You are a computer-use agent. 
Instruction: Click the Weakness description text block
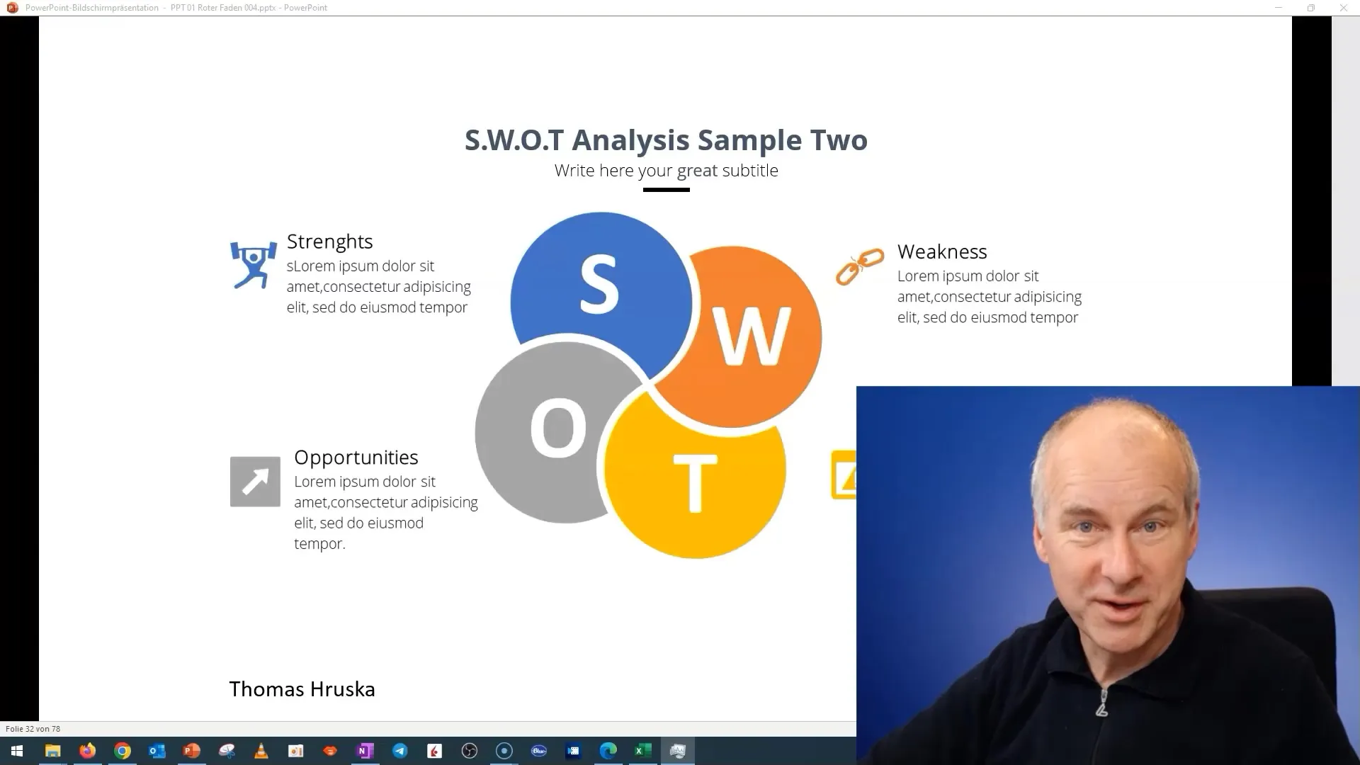[x=988, y=296]
